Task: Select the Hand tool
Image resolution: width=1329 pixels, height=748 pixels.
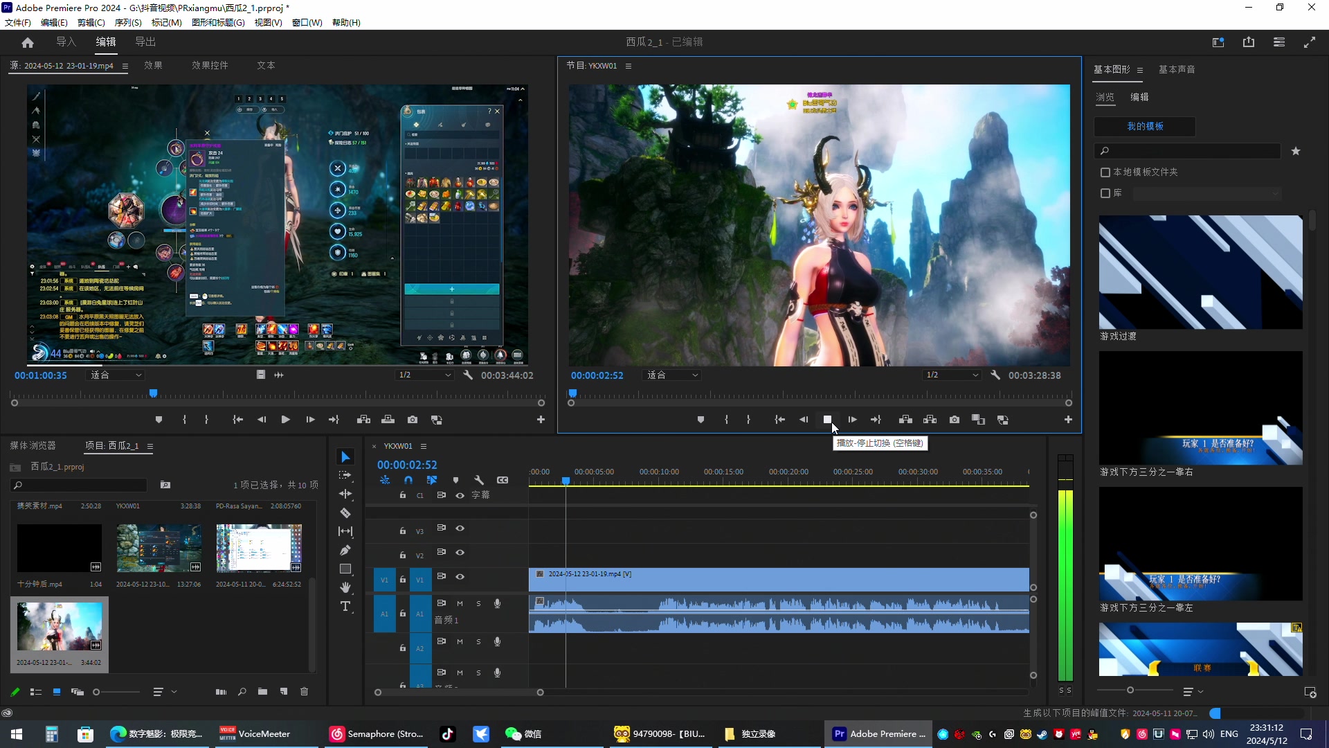Action: point(345,588)
